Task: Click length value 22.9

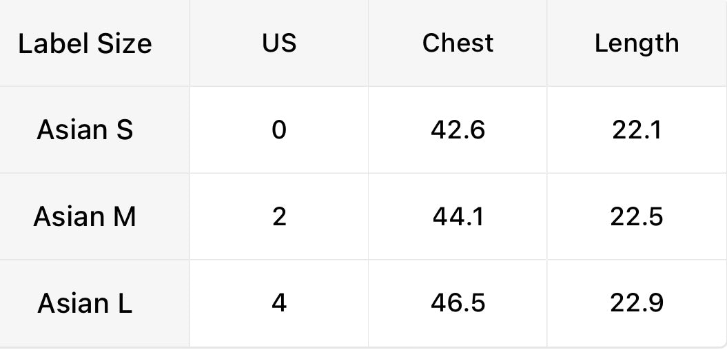Action: coord(637,303)
